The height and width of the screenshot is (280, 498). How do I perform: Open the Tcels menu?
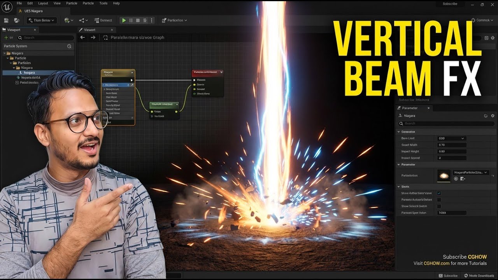coord(103,3)
